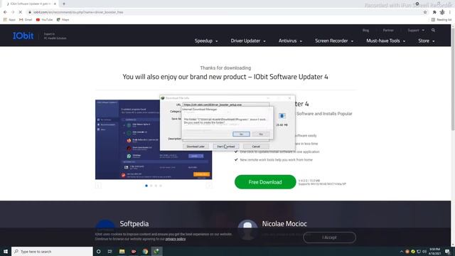Screen dimensions: 455x256
Task: Open a new browser tab
Action: tap(64, 4)
